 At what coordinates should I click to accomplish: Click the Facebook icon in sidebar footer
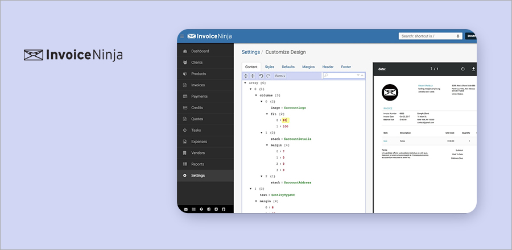pos(209,209)
